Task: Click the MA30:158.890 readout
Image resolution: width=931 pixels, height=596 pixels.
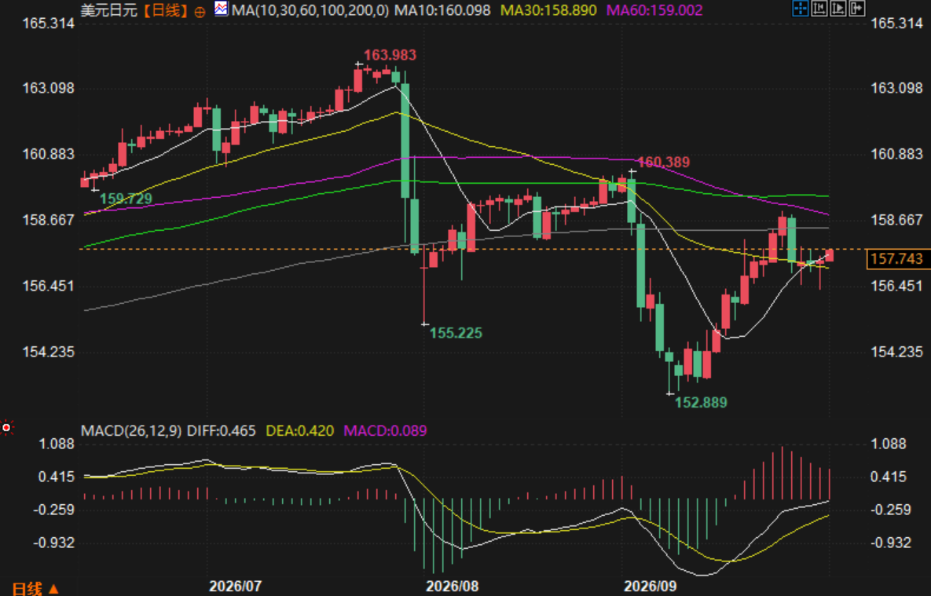Action: tap(549, 10)
